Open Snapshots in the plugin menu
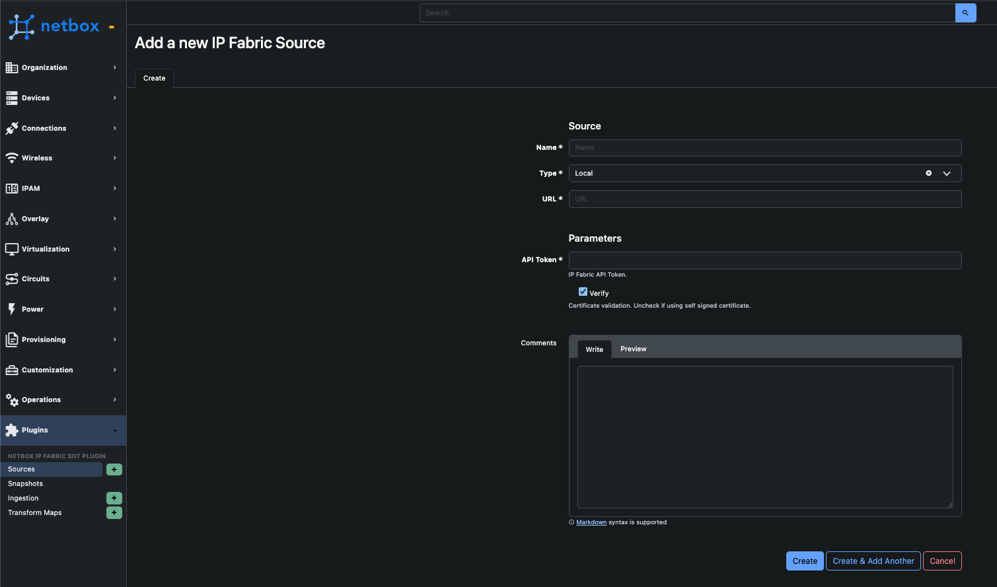The width and height of the screenshot is (997, 587). pos(25,483)
